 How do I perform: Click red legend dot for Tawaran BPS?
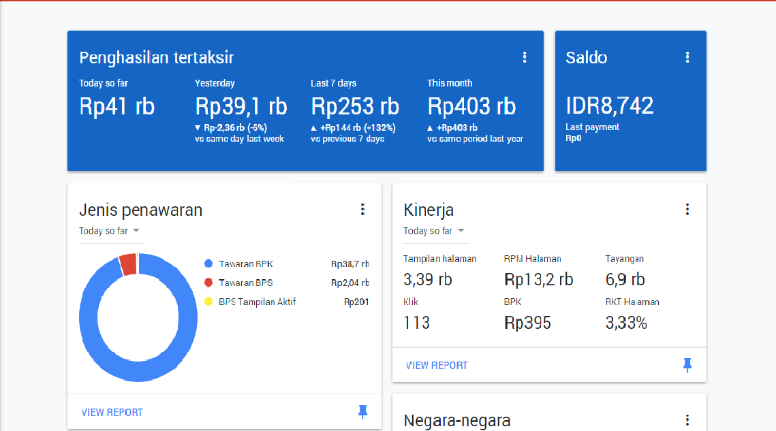208,283
